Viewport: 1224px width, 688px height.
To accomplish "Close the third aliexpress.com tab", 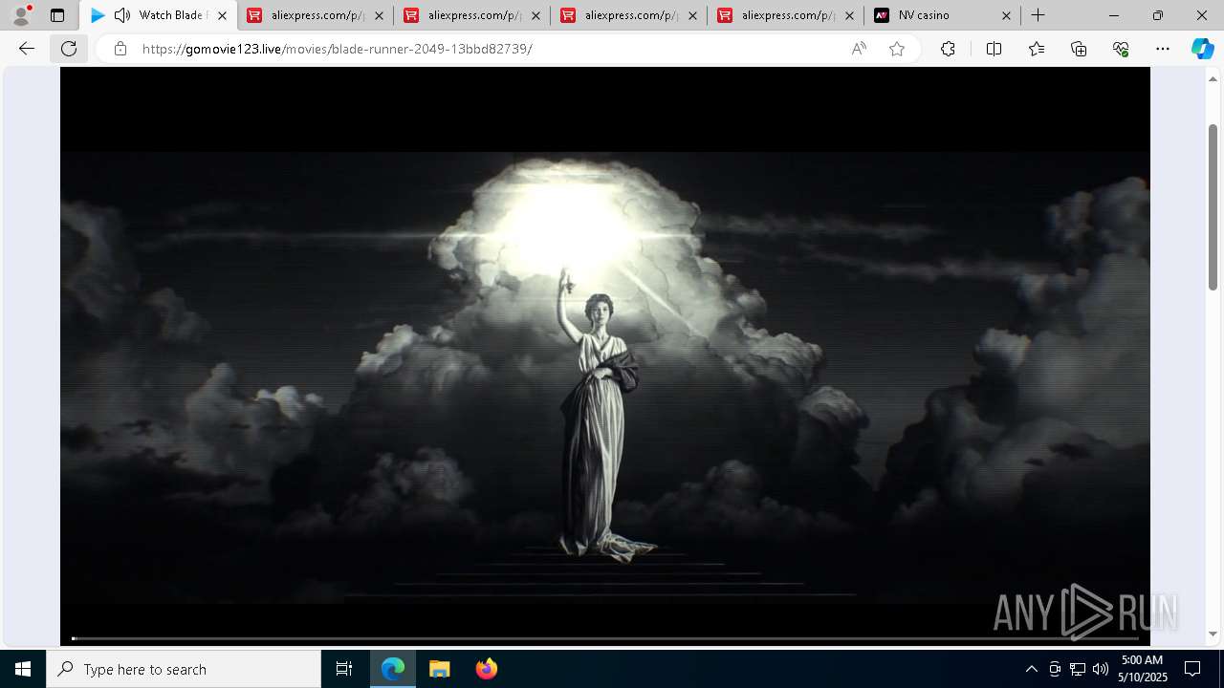I will (x=692, y=15).
